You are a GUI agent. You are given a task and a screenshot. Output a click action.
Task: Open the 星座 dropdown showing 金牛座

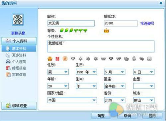click(115, 86)
